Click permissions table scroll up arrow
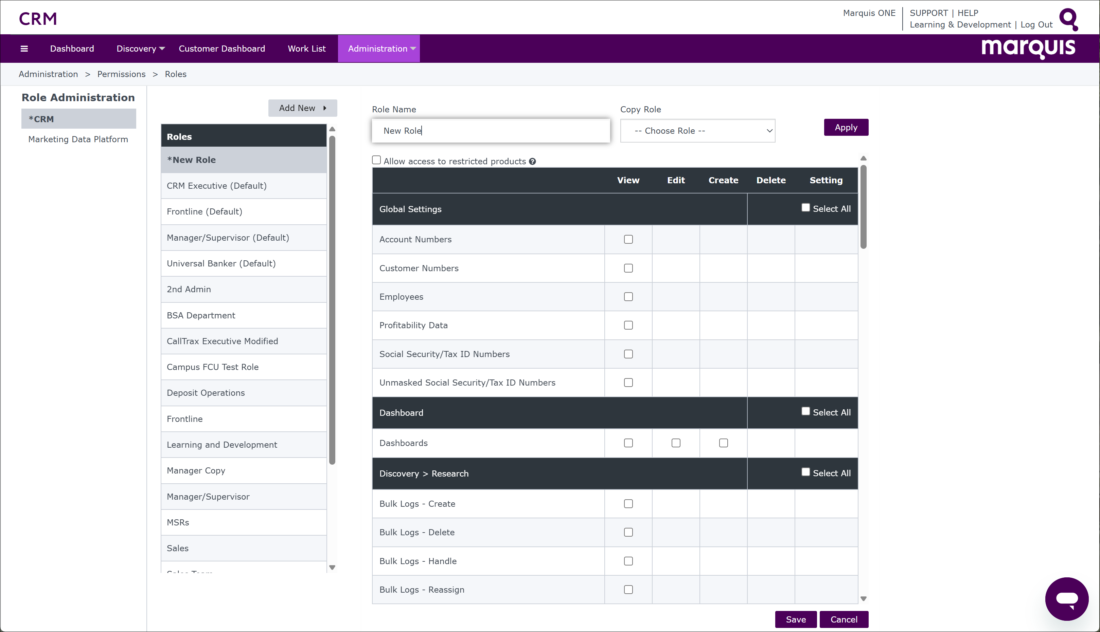The height and width of the screenshot is (632, 1100). (863, 159)
